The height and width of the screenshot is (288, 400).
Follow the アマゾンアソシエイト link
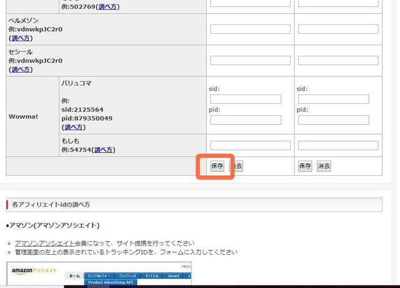coord(44,243)
